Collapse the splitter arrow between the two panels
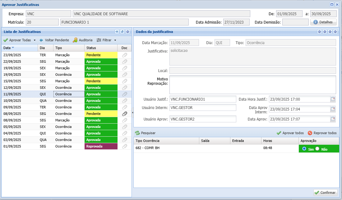The image size is (342, 200). coord(132,113)
